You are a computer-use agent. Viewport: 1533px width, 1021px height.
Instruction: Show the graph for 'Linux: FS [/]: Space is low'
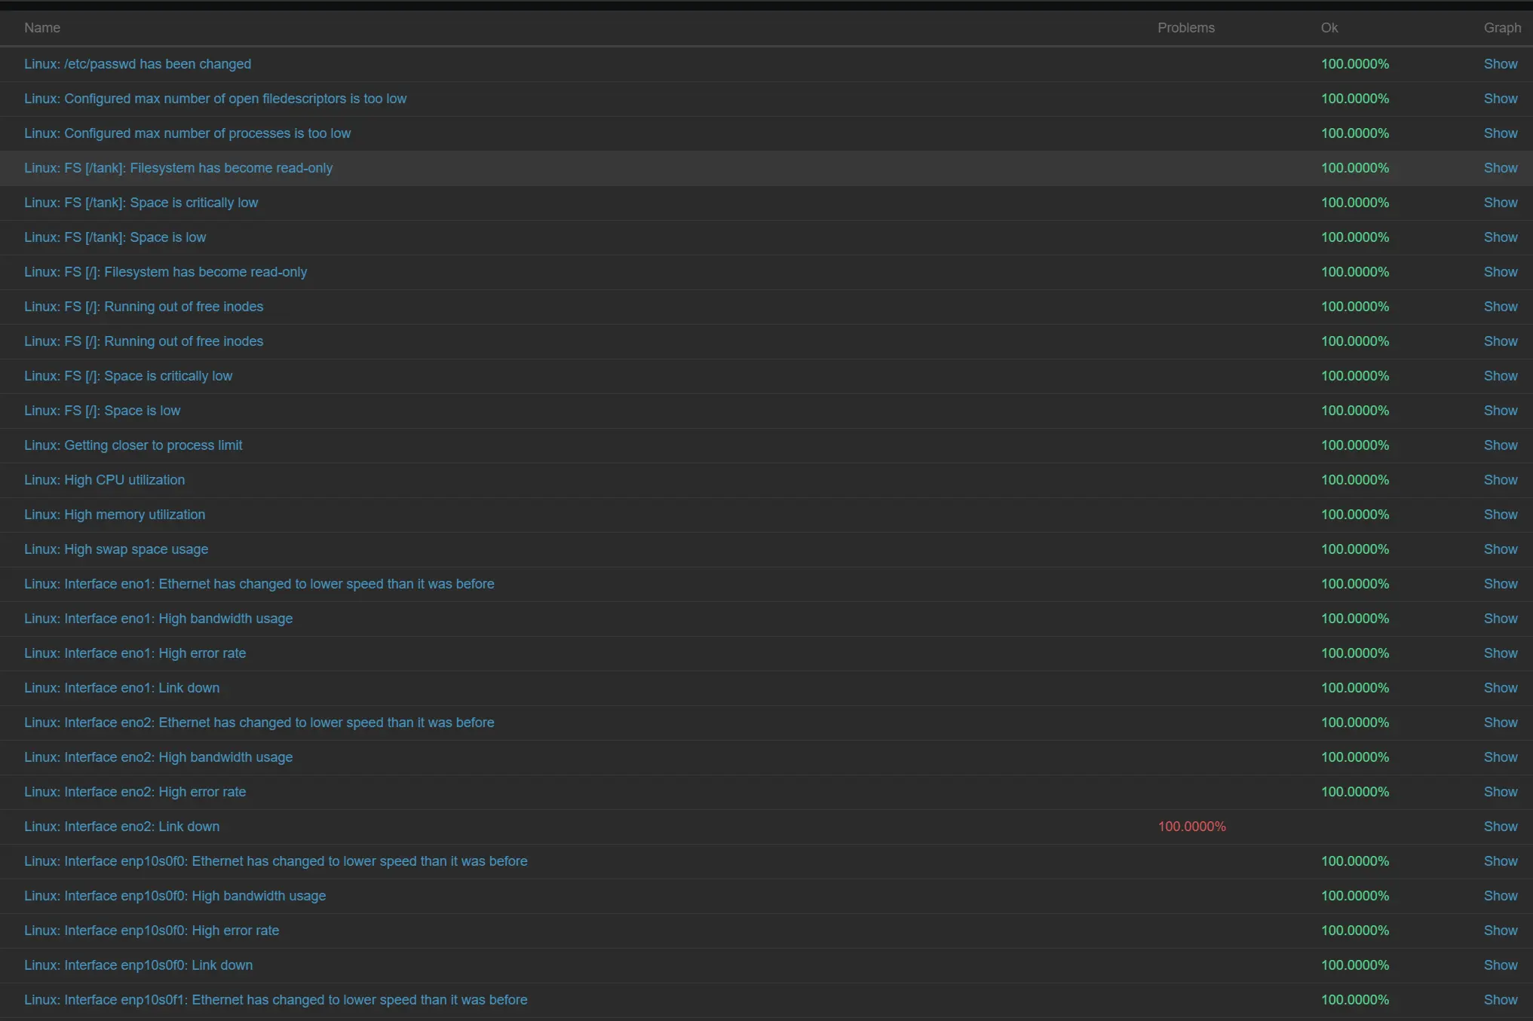pos(1499,410)
